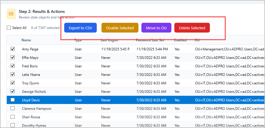Screen dimensions: 265x128
Task: Click Shari Roosa's OU=IT cell
Action: 230,117
